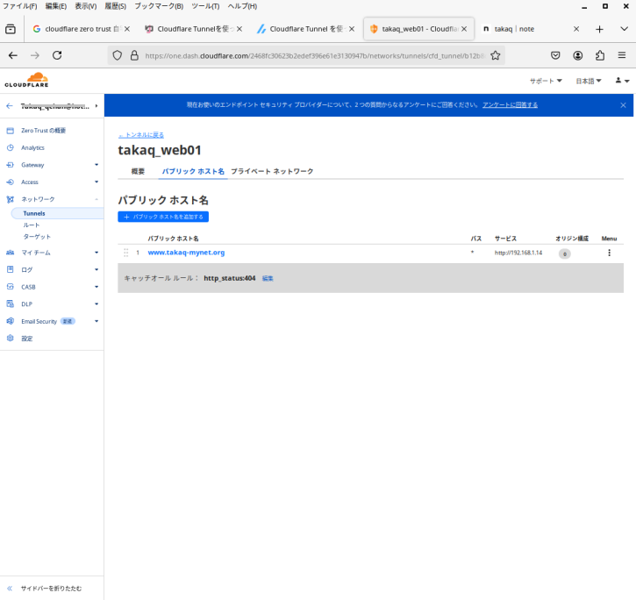Switch to the 概要 tab
636x600 pixels.
pos(138,171)
